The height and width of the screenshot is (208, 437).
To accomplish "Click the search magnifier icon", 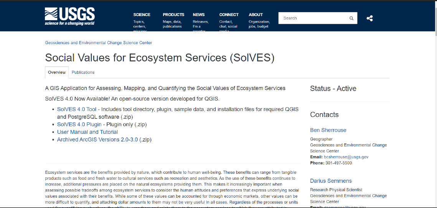I will point(351,18).
